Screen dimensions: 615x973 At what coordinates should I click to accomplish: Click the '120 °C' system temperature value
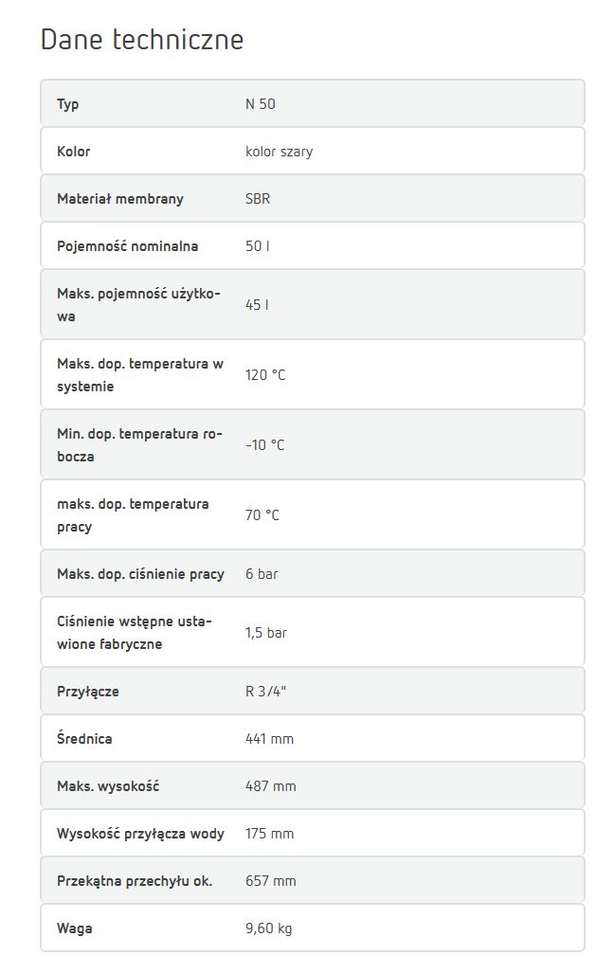click(265, 375)
